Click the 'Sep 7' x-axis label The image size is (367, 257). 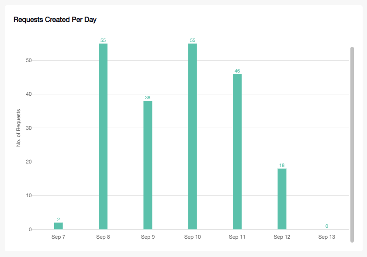pos(59,237)
